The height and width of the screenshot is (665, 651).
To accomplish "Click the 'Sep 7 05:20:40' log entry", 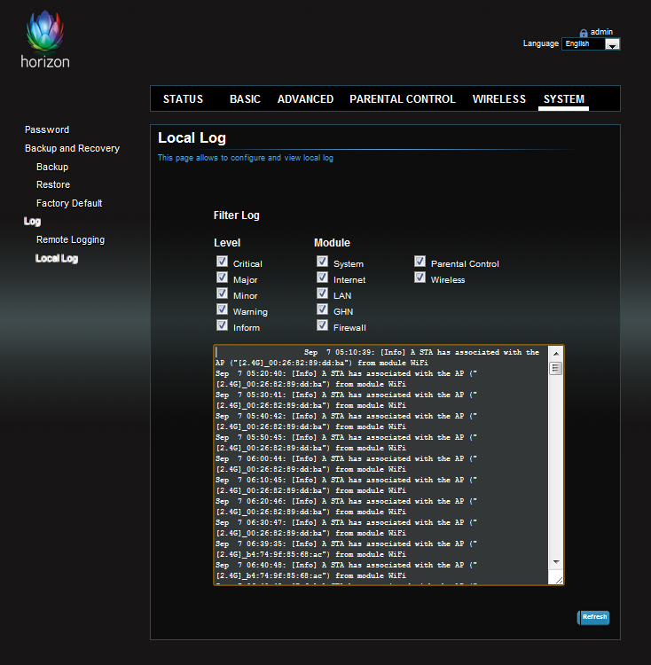I will (x=346, y=379).
